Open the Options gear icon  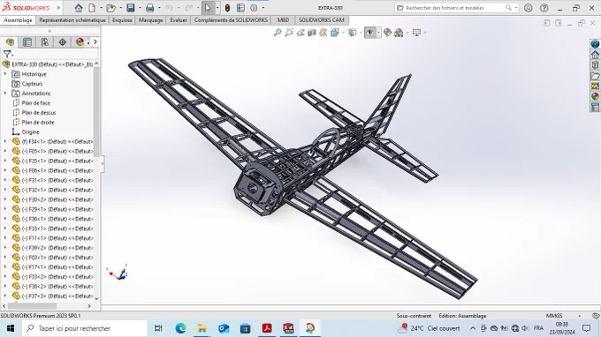tap(254, 8)
